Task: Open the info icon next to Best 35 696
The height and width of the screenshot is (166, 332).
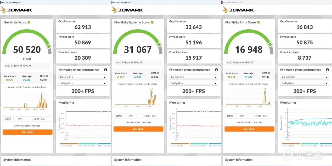Action: point(158,73)
